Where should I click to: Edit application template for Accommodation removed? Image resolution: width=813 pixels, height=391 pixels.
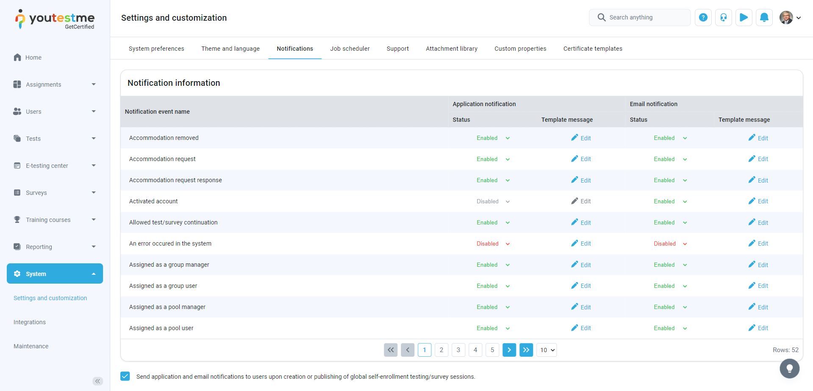[581, 138]
